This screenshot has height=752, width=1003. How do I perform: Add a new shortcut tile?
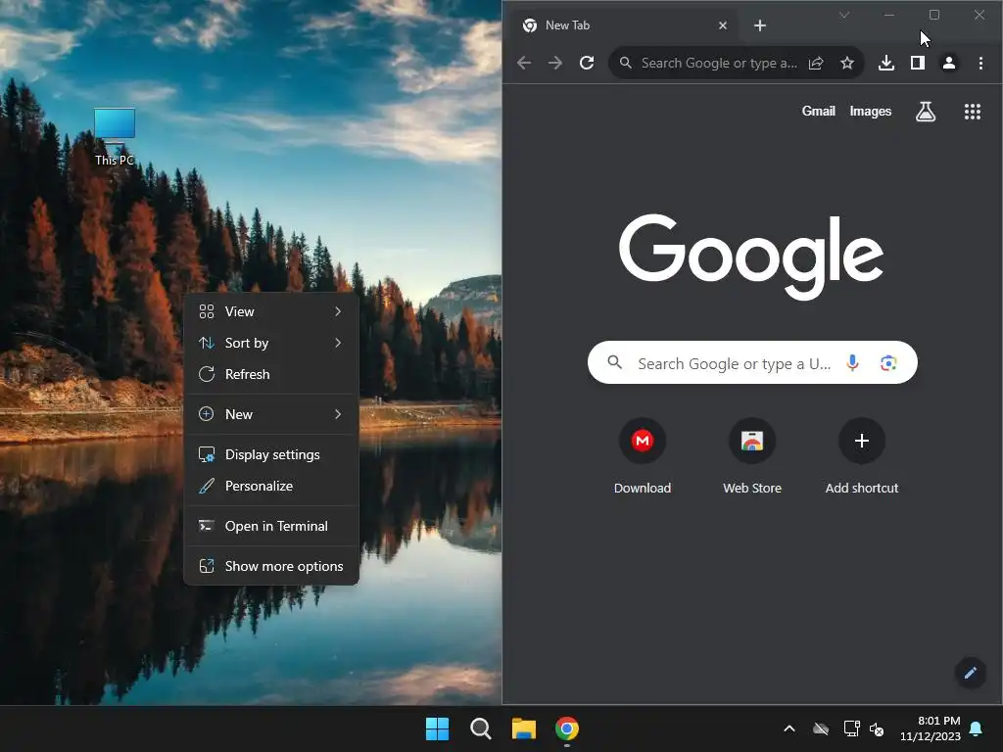click(862, 456)
